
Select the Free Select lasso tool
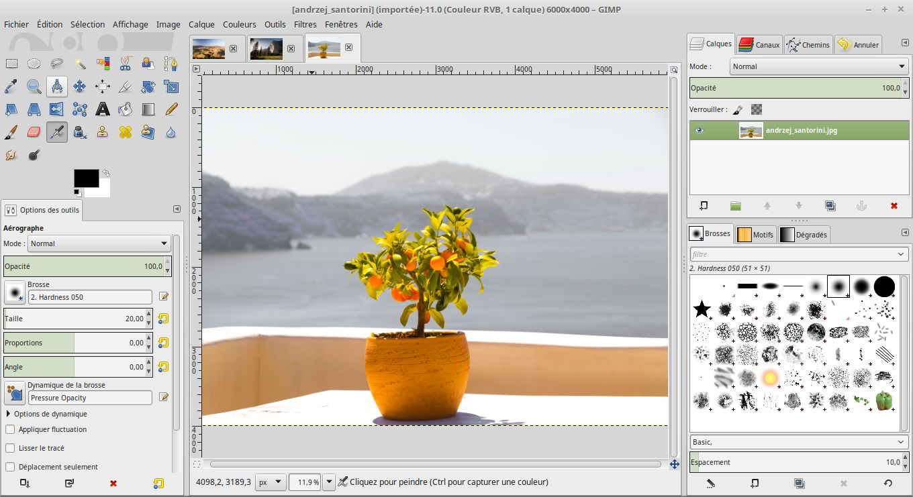point(57,64)
